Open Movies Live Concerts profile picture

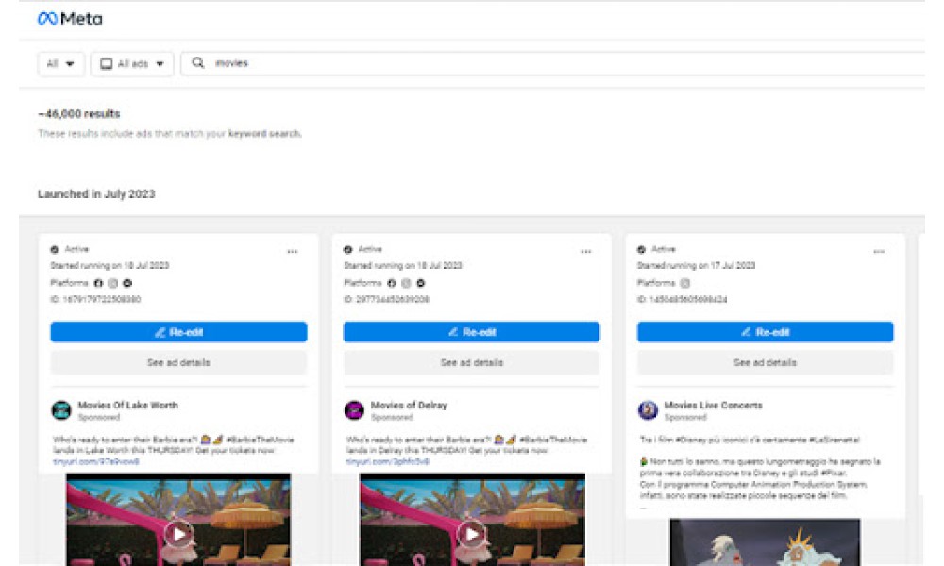tap(648, 410)
